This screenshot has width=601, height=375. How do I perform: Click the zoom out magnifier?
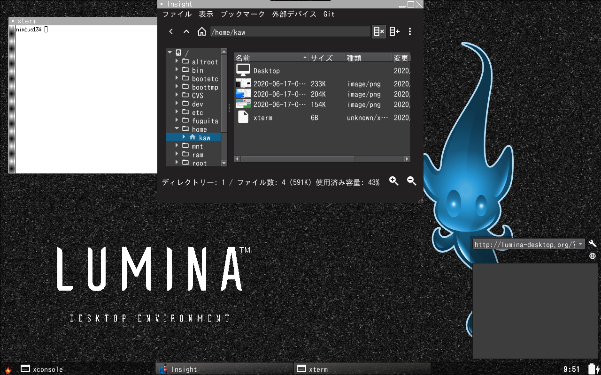point(412,181)
